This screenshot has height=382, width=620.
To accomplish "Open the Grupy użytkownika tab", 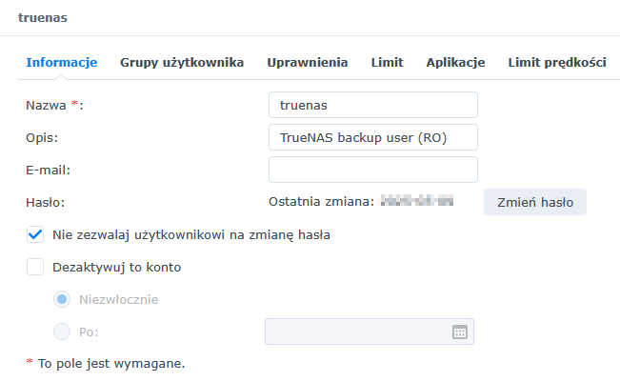I will coord(182,63).
